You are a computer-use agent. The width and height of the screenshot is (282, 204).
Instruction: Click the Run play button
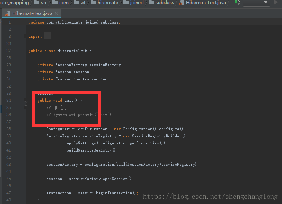[276, 3]
